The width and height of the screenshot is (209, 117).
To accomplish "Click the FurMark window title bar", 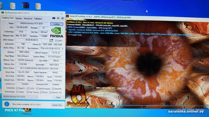I will 137,17.
